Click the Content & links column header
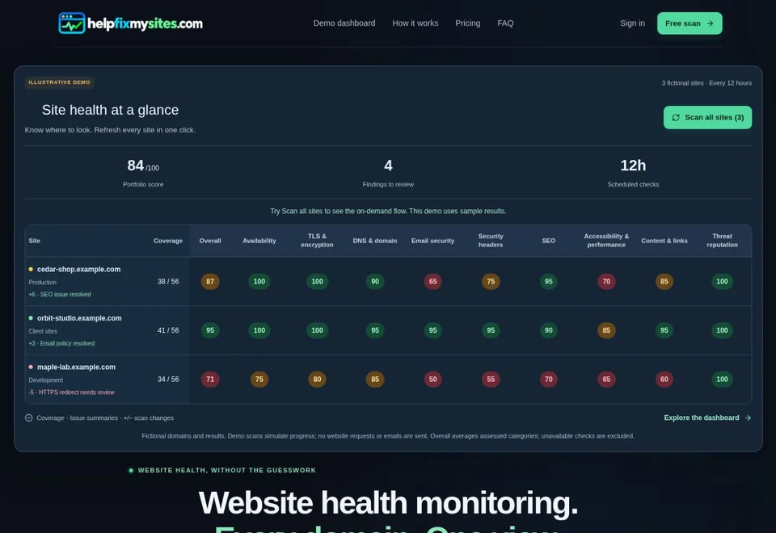776x533 pixels. coord(664,241)
